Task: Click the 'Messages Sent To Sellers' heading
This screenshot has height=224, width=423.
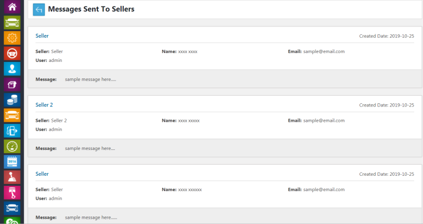Action: point(91,9)
